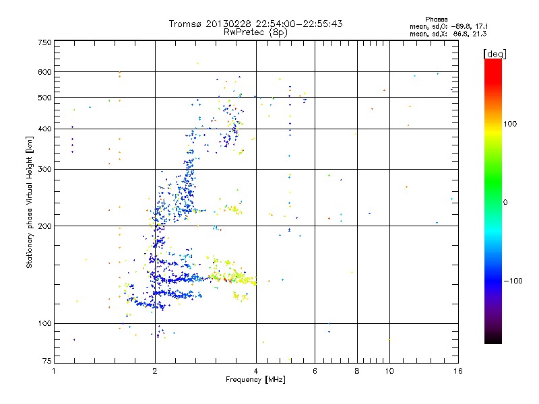Click y-axis tick label '400'

tap(44, 129)
